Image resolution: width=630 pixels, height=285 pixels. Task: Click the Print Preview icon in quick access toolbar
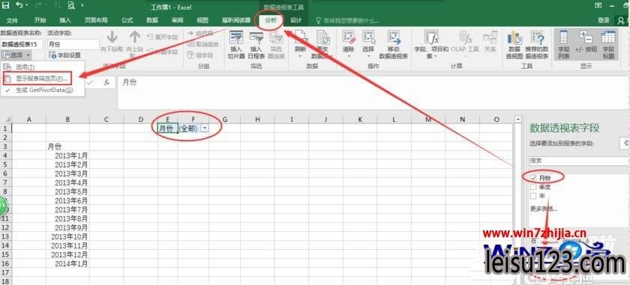point(71,6)
